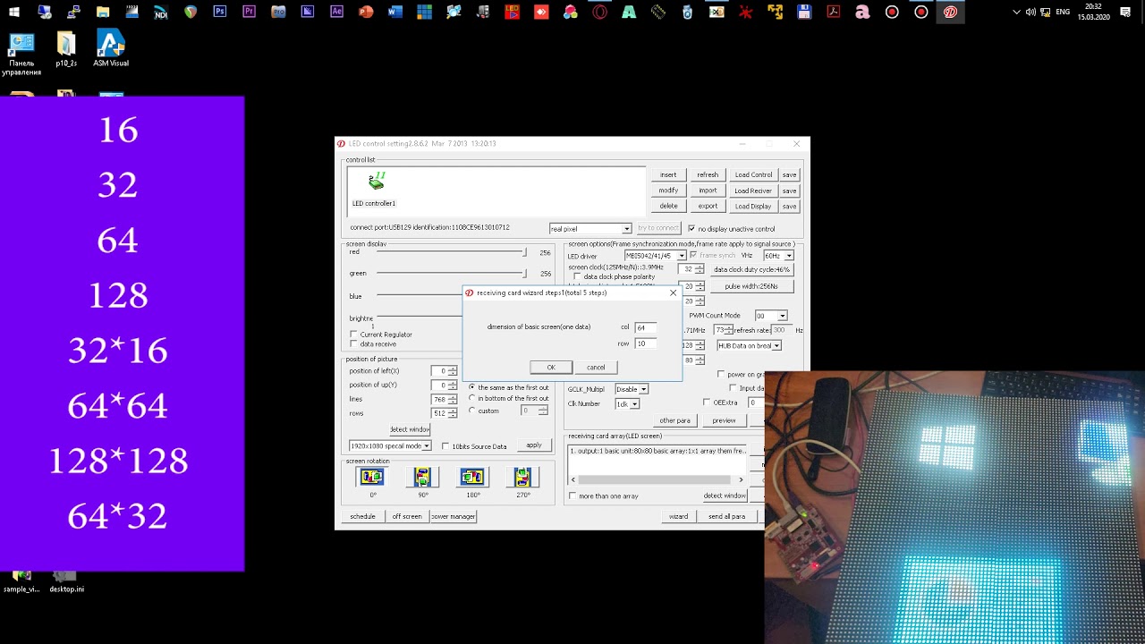1145x644 pixels.
Task: Open Premiere Pro from taskbar
Action: point(249,13)
